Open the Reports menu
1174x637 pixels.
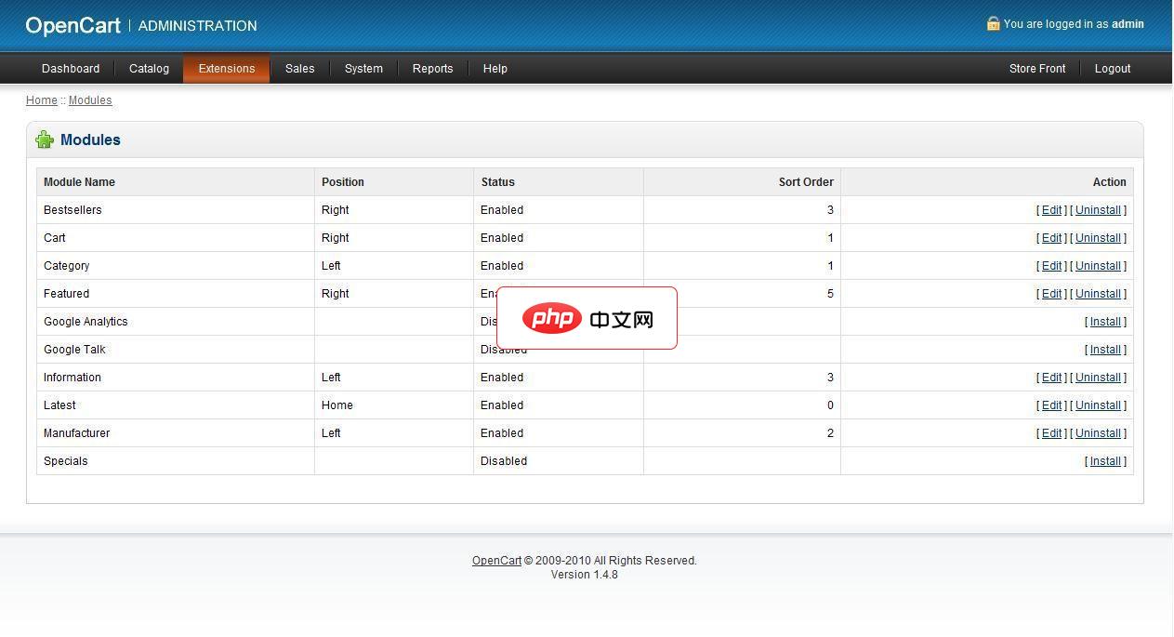pyautogui.click(x=432, y=68)
